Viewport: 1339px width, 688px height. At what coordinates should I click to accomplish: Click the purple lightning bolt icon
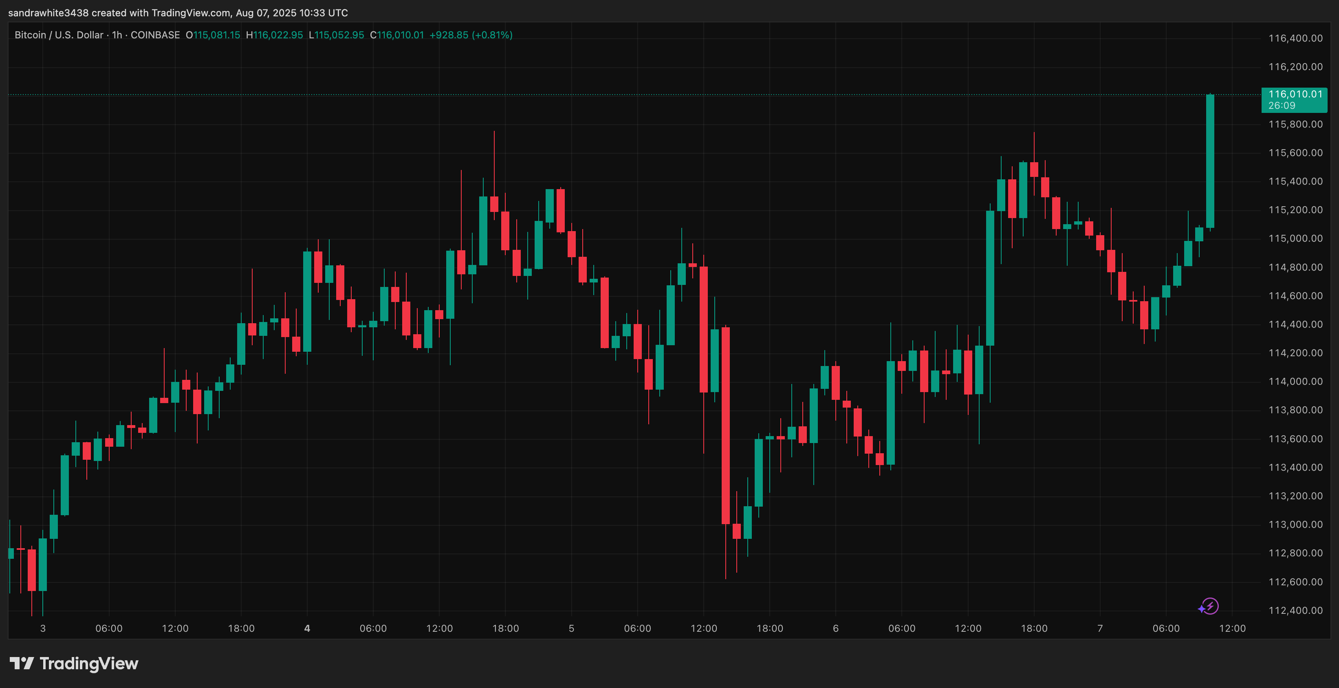[x=1210, y=606]
